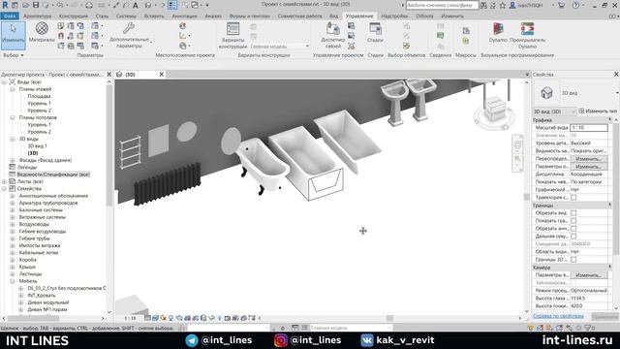Expand the Фасады (Фасад здания) node

[x=13, y=160]
